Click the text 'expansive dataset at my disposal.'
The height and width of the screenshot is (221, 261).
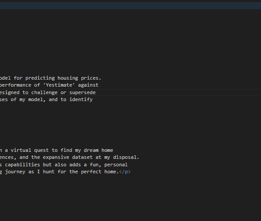point(91,157)
